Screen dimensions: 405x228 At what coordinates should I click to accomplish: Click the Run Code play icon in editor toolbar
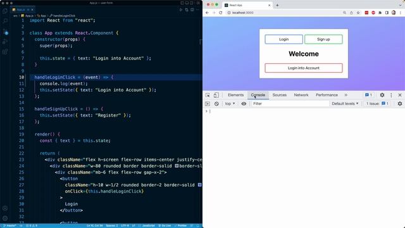(x=181, y=10)
